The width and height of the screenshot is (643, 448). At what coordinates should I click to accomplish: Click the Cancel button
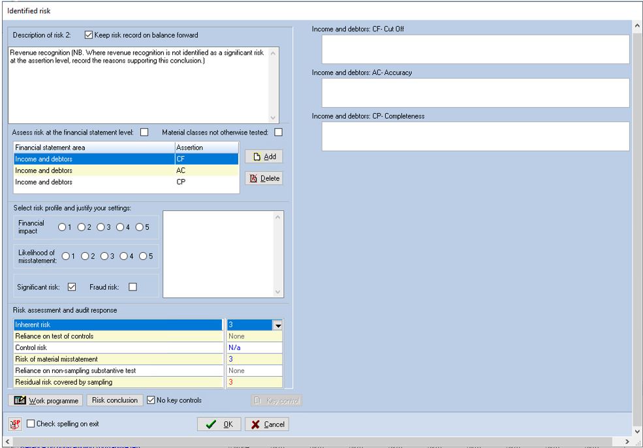tap(267, 424)
